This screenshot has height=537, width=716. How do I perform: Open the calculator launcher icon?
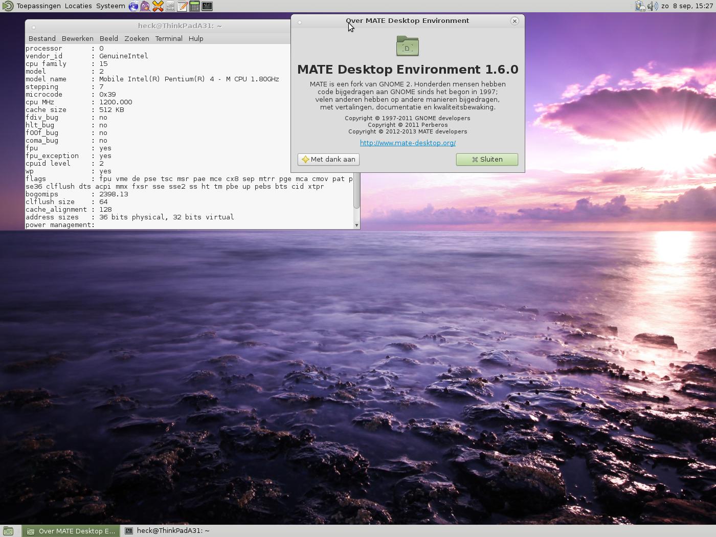pyautogui.click(x=195, y=6)
